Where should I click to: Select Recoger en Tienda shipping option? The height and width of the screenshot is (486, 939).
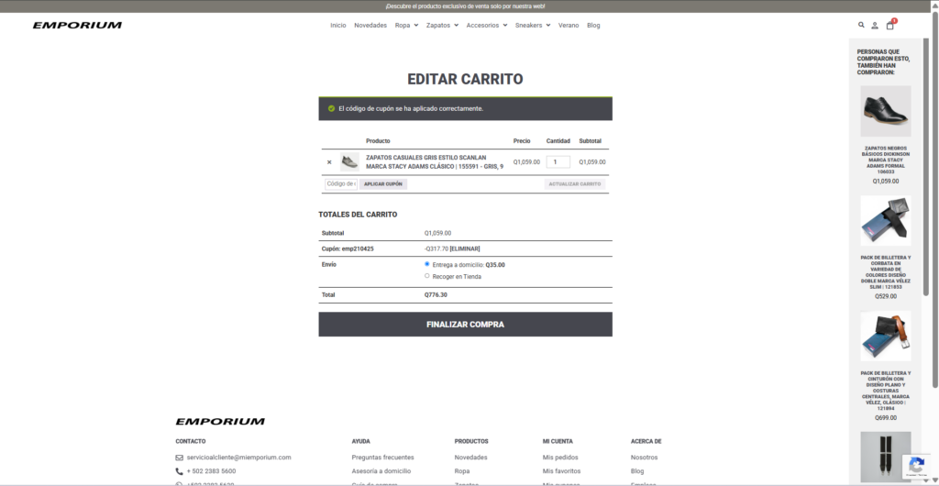tap(427, 276)
